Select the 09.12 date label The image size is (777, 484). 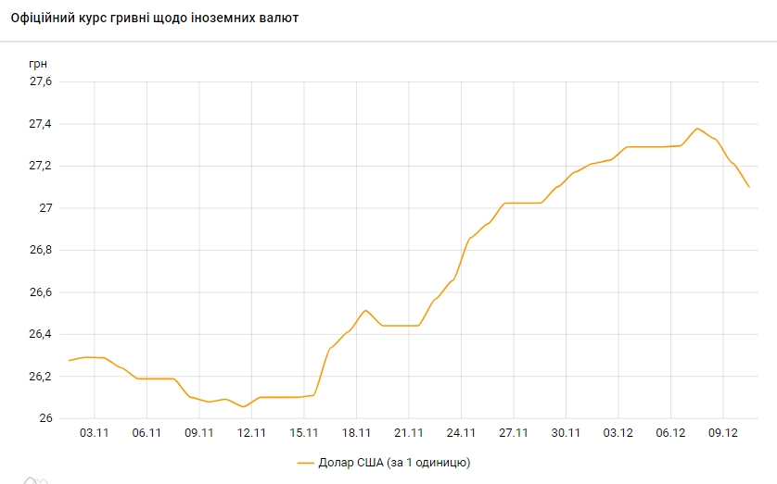coord(723,432)
